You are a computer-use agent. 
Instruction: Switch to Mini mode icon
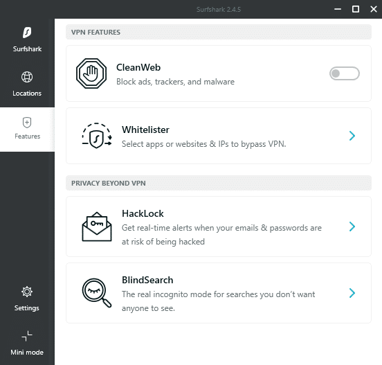tap(27, 336)
